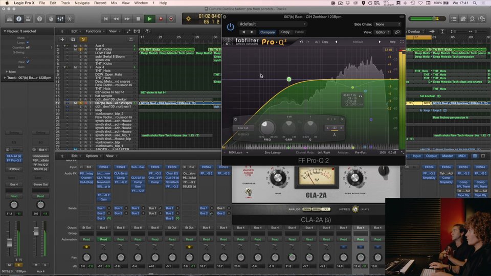Open the View Editor dropdown
This screenshot has height=276, width=491.
(x=383, y=32)
